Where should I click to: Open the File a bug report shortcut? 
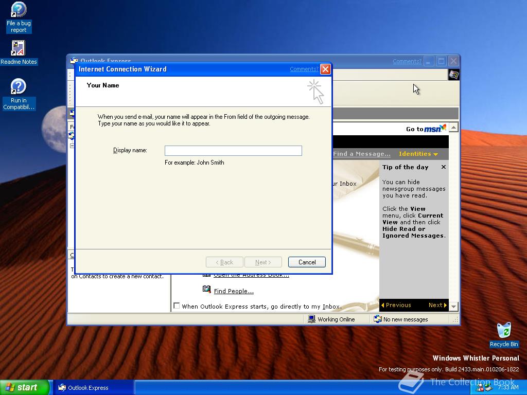point(19,17)
